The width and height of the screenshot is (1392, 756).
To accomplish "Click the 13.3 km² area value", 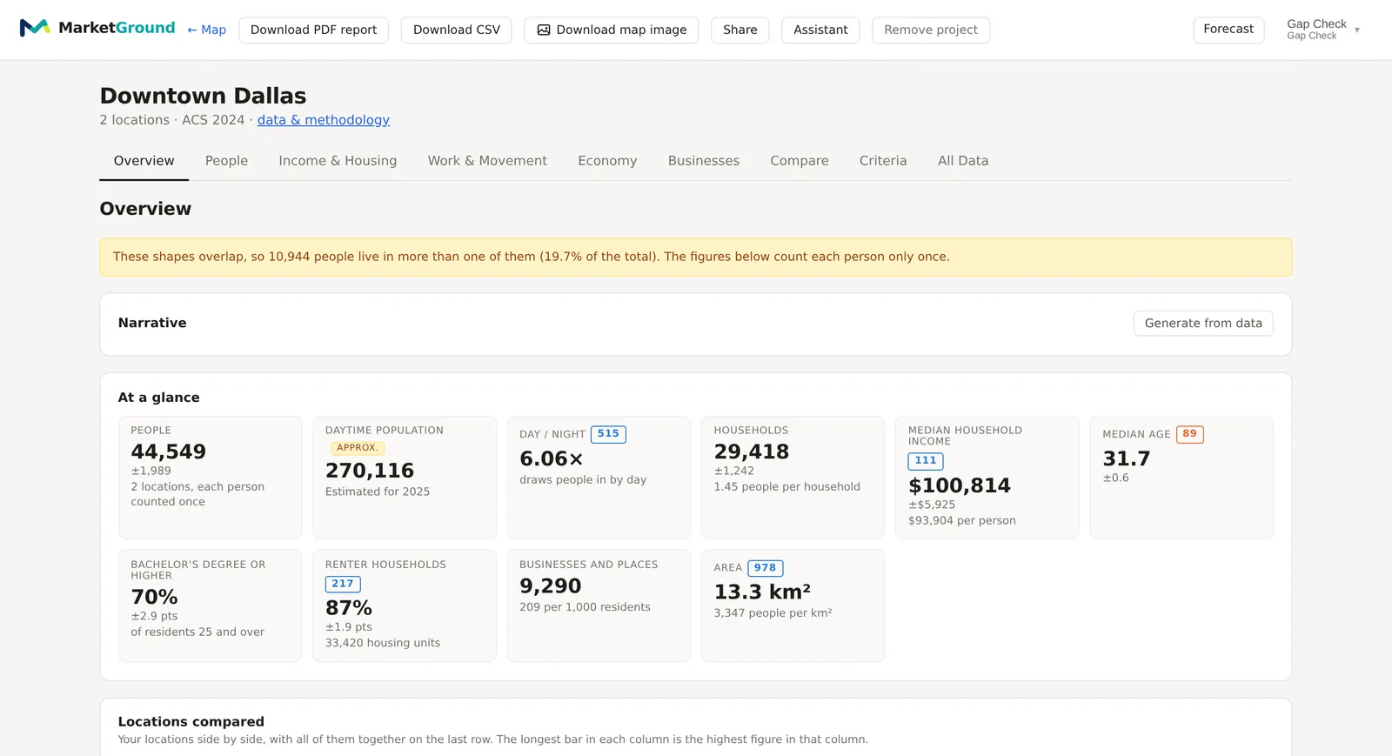I will point(762,592).
